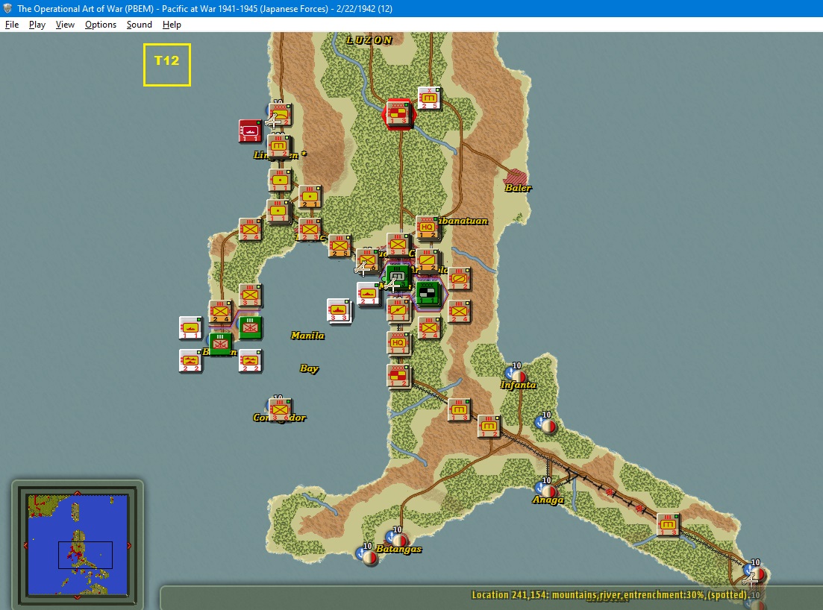Select the XXXX unit with aircraft north of Lingayen
Screen dimensions: 823x610
(281, 114)
